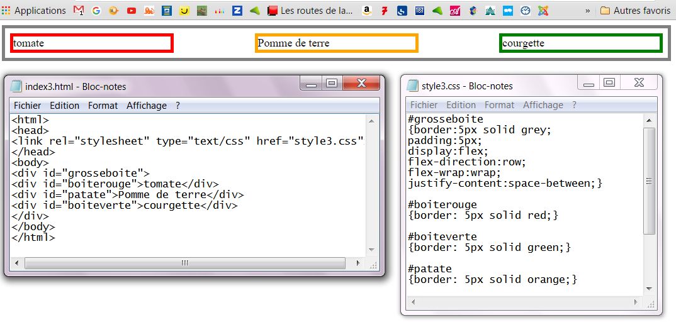Open the Amazon bookmark icon
The width and height of the screenshot is (676, 327).
pos(366,11)
